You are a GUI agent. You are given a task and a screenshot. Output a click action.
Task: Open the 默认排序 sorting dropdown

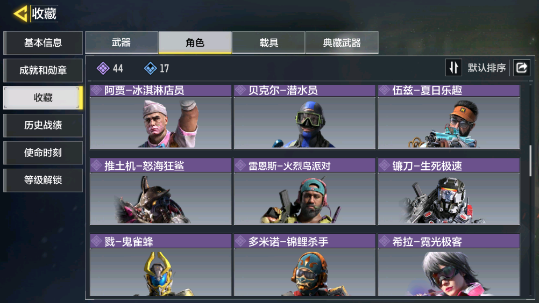point(486,68)
